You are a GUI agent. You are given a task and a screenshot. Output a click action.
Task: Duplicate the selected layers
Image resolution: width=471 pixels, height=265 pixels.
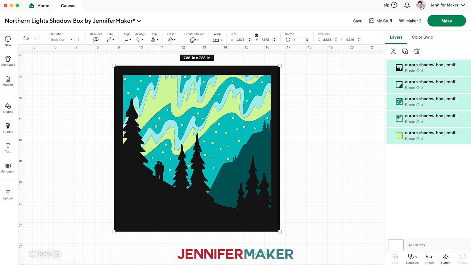pyautogui.click(x=405, y=51)
